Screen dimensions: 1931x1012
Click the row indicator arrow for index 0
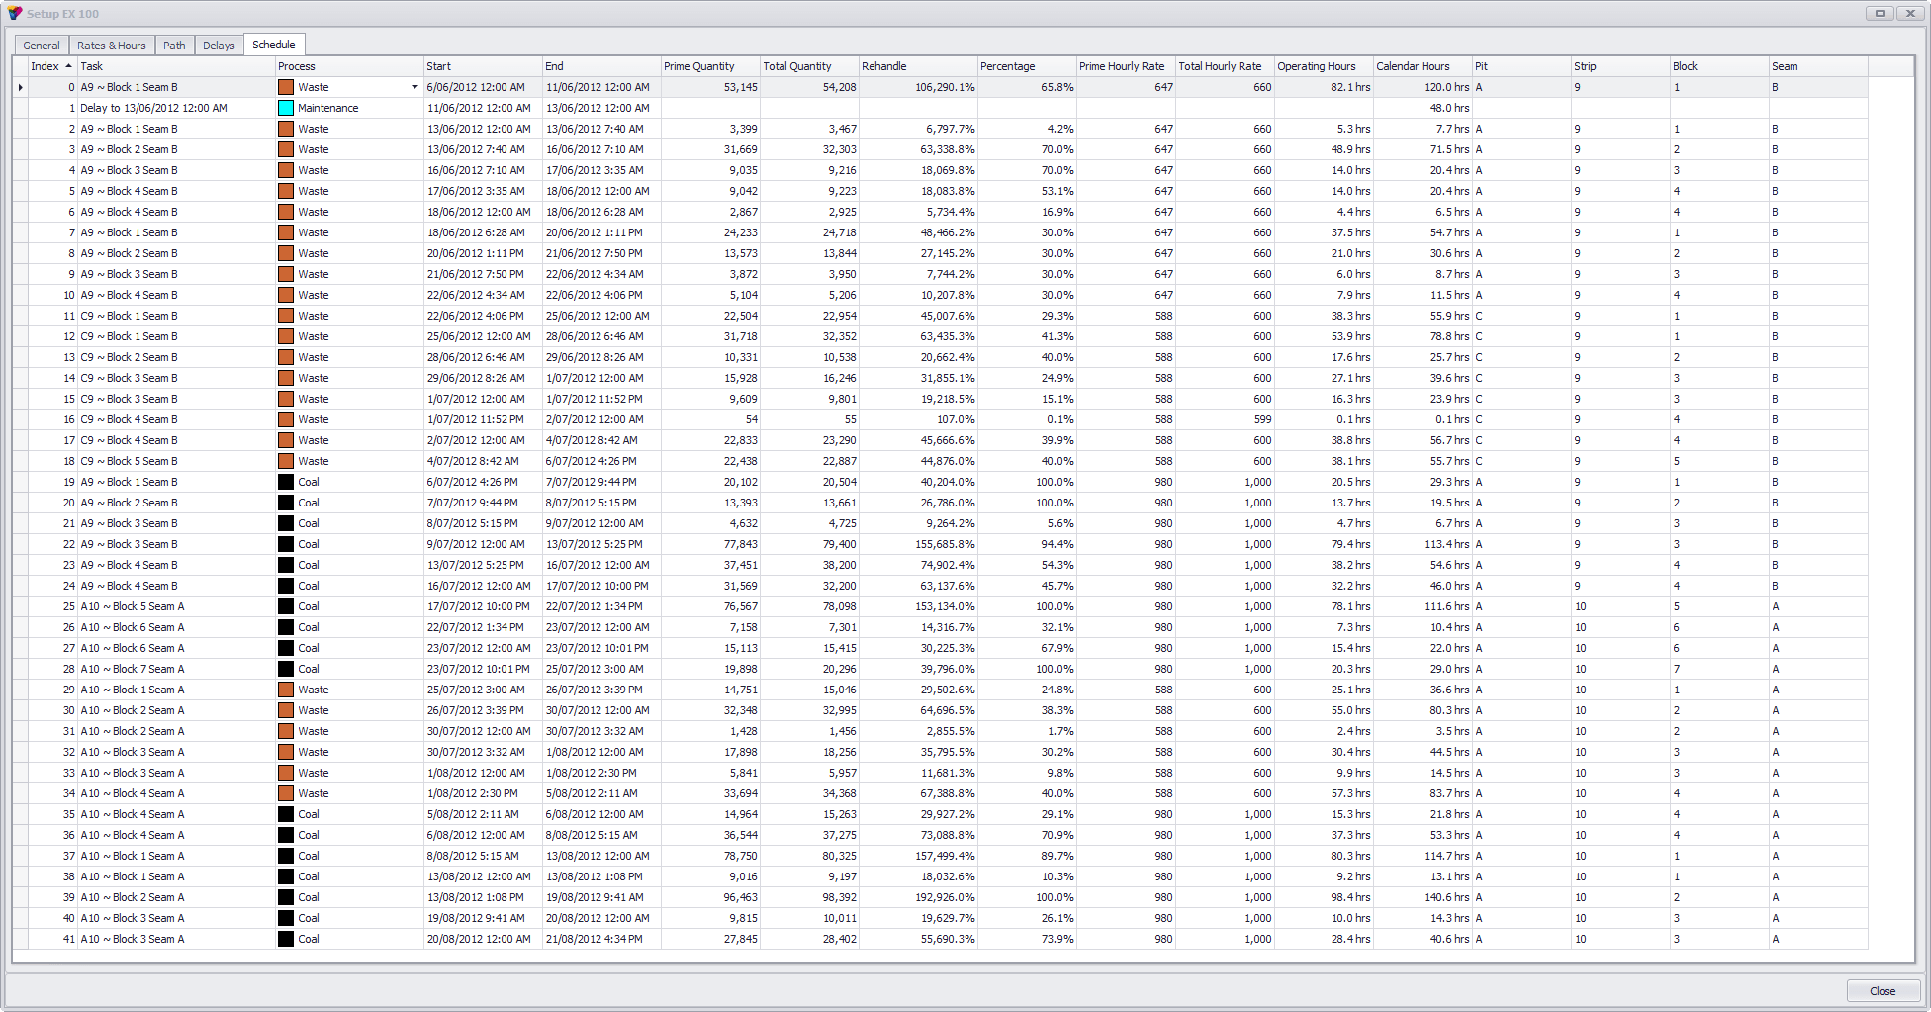click(21, 87)
